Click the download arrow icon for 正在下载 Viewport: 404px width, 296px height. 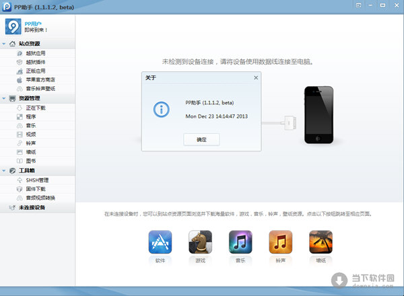click(x=20, y=108)
